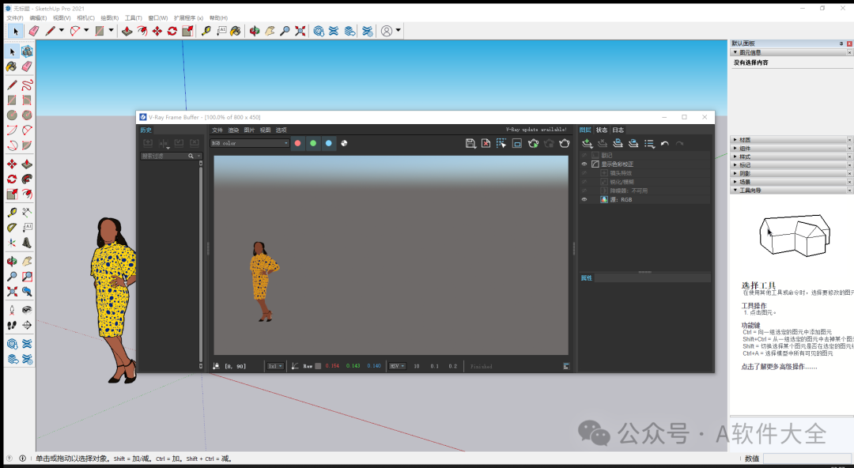The image size is (854, 468).
Task: Open SketchUp 扩展程序 menu
Action: pyautogui.click(x=188, y=18)
